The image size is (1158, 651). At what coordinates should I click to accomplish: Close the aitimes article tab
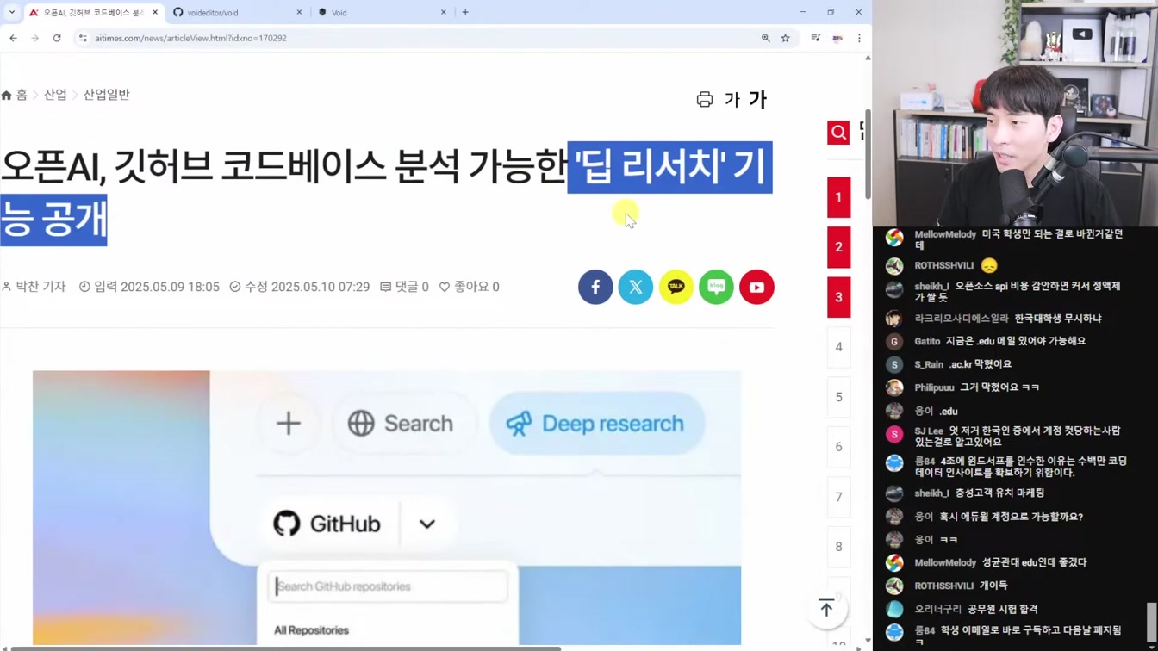pos(155,12)
